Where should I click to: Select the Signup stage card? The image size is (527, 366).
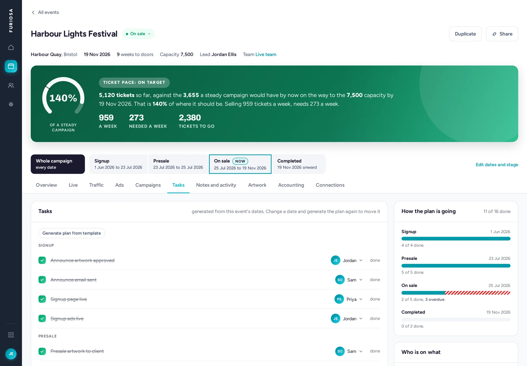click(119, 164)
